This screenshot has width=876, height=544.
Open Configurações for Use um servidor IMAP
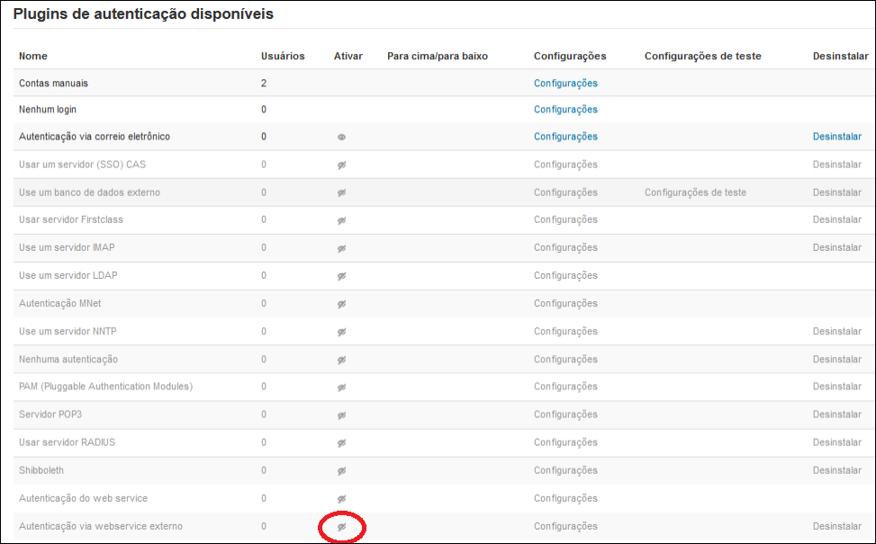click(x=565, y=247)
